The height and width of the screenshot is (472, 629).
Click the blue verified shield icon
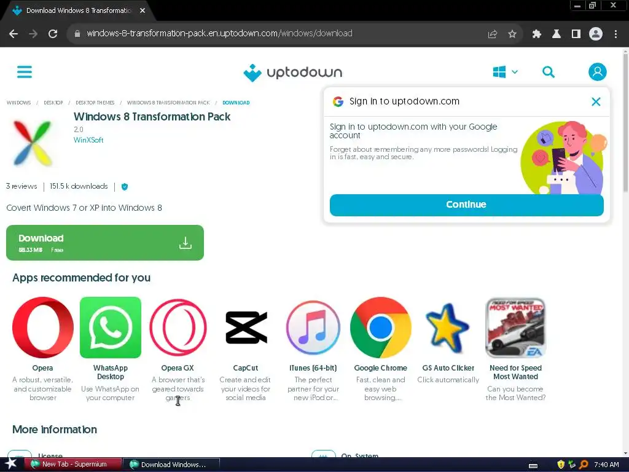tap(125, 187)
